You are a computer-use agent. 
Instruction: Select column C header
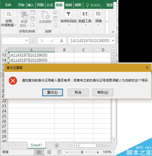point(83,50)
